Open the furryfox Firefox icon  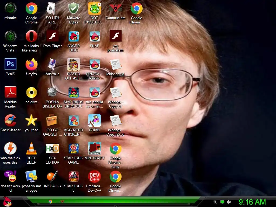pyautogui.click(x=31, y=64)
